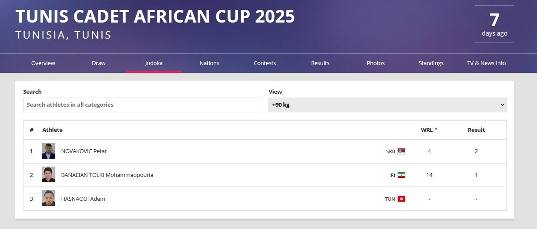Open HASNAOUI Adem athlete link
The height and width of the screenshot is (229, 537).
(83, 199)
